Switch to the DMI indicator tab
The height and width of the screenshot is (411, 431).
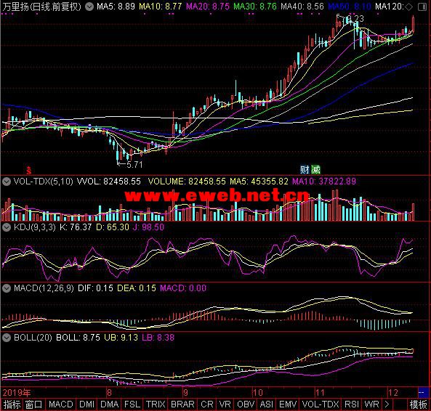tap(87, 404)
